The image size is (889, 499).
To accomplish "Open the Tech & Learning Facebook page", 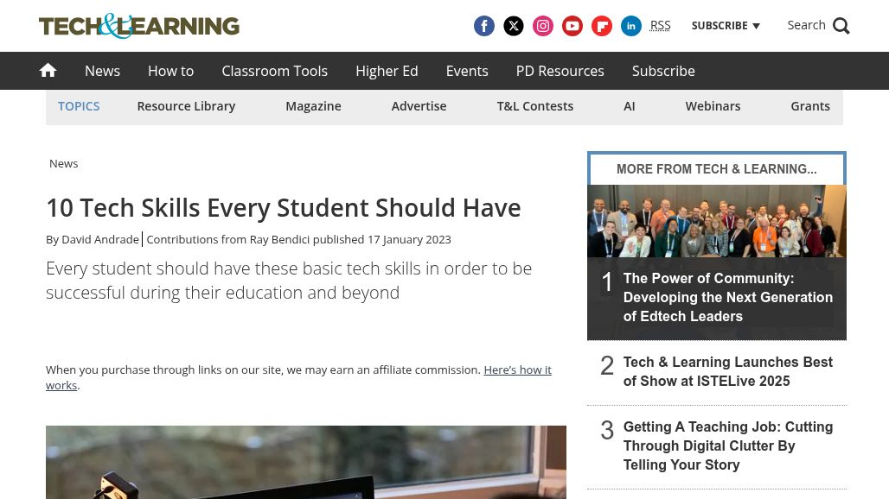I will point(483,26).
